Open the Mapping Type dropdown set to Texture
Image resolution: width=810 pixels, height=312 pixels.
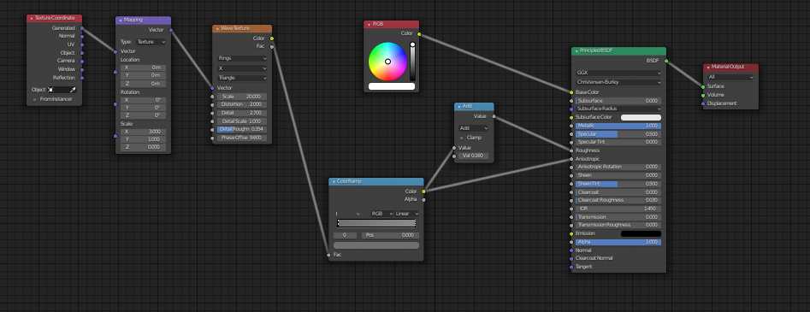tap(151, 42)
